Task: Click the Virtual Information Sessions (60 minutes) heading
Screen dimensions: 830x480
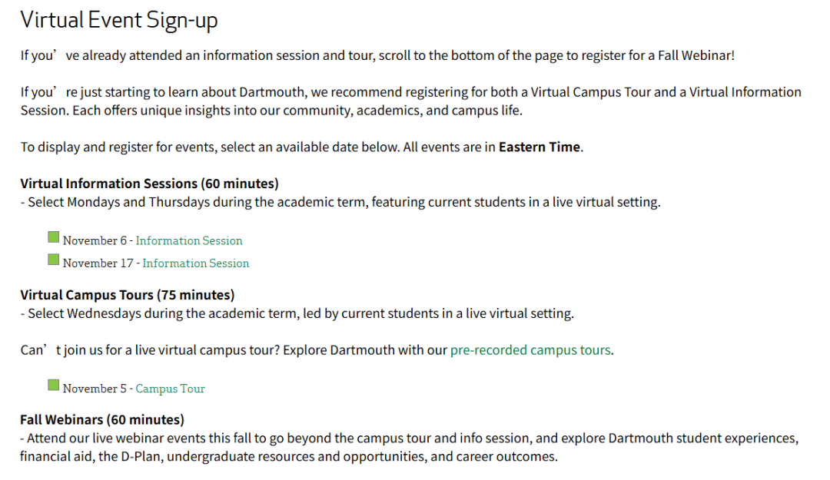Action: click(x=149, y=184)
